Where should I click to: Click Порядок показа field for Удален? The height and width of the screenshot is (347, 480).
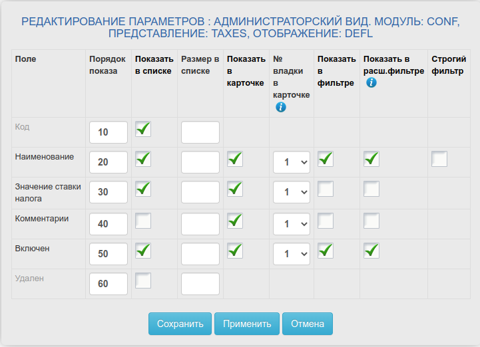click(x=108, y=284)
